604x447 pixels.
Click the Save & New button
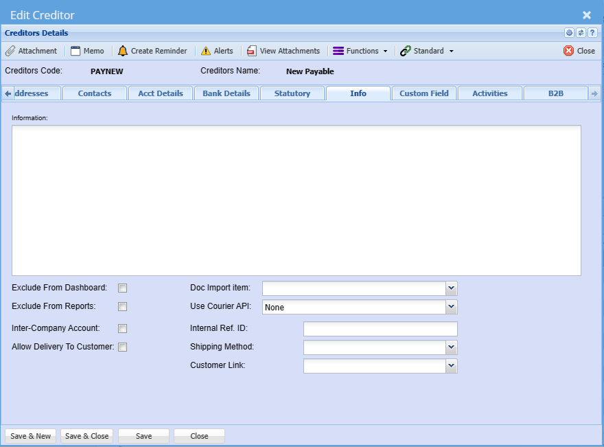pos(31,436)
